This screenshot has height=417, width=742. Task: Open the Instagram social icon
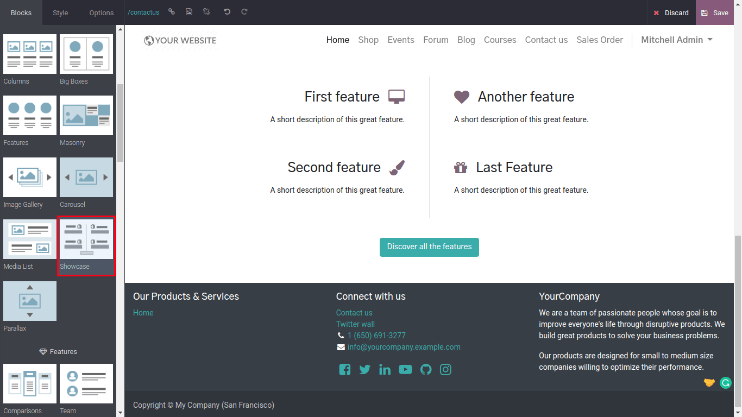tap(446, 370)
